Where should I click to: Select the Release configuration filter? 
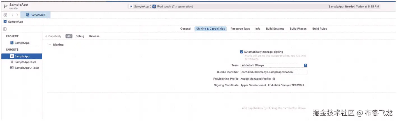[x=94, y=36]
